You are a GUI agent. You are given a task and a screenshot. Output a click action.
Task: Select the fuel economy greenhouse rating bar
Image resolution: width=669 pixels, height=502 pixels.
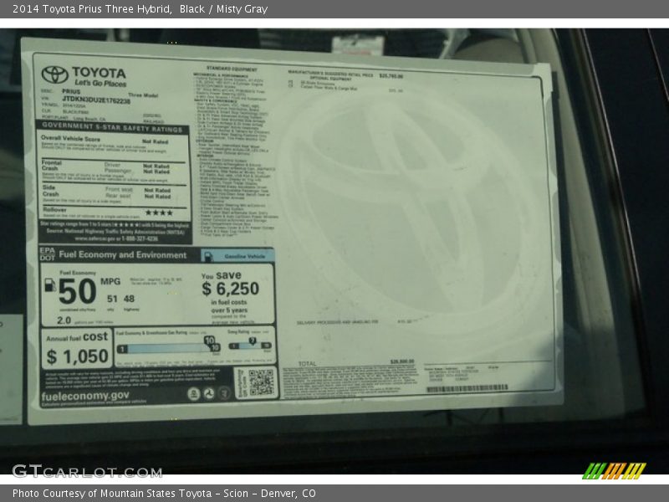pyautogui.click(x=168, y=348)
